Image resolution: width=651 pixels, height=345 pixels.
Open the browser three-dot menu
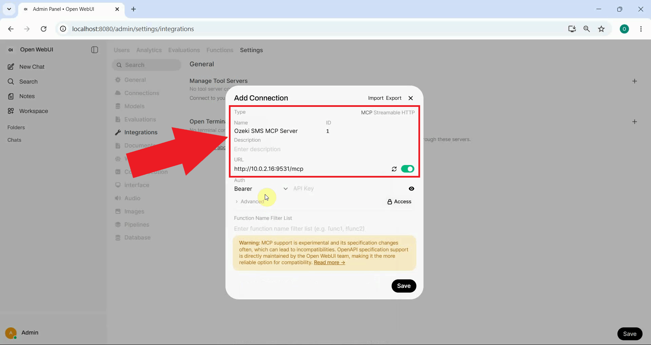point(641,29)
